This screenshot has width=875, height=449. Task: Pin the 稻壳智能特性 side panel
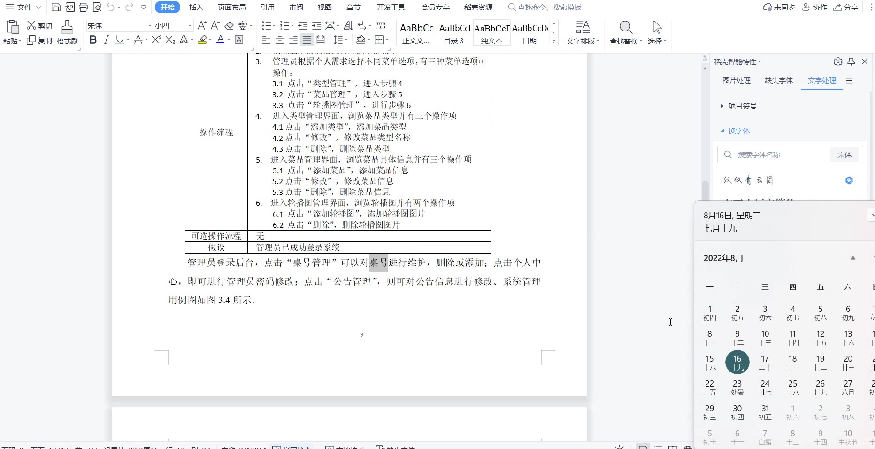pos(851,62)
